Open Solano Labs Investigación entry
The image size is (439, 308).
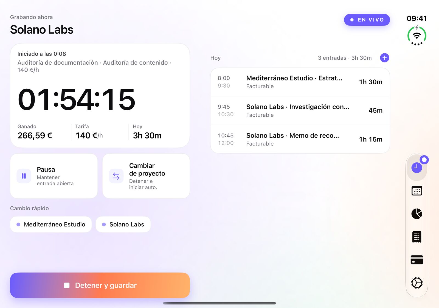[300, 111]
